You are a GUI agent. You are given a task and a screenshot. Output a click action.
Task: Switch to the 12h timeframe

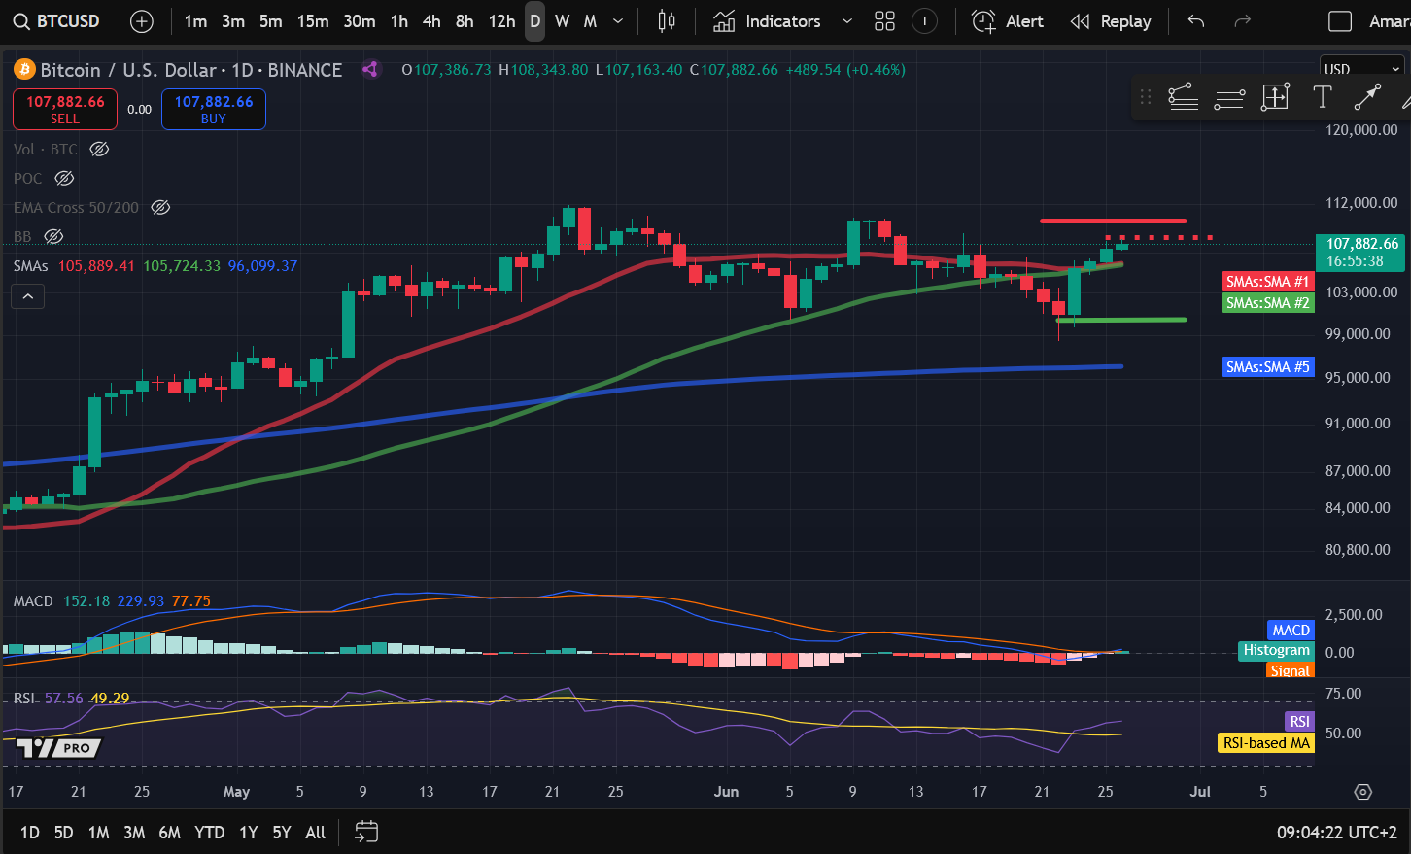click(x=501, y=21)
